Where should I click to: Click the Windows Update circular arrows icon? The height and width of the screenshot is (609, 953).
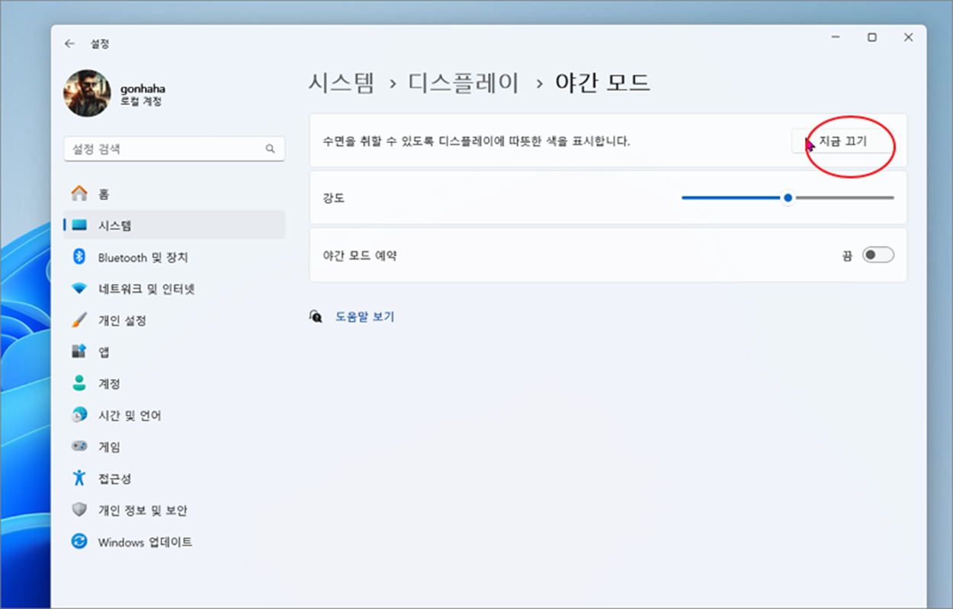pos(79,542)
